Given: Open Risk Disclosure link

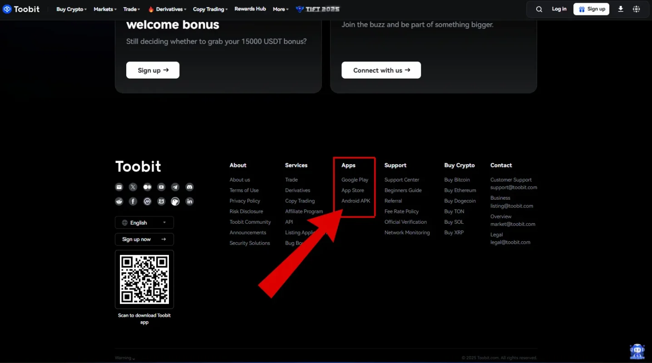Looking at the screenshot, I should (x=246, y=211).
